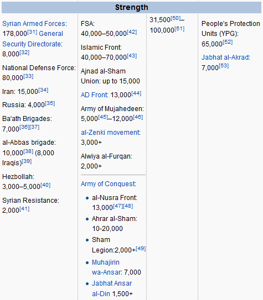Image resolution: width=263 pixels, height=300 pixels.
Task: Open the Jabhat al-Akrad link
Action: tap(225, 57)
